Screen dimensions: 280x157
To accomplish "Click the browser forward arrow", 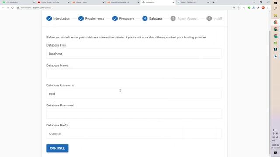I will point(8,8).
